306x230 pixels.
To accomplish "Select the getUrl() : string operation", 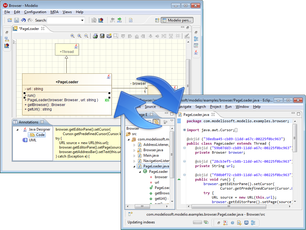I will click(38, 109).
